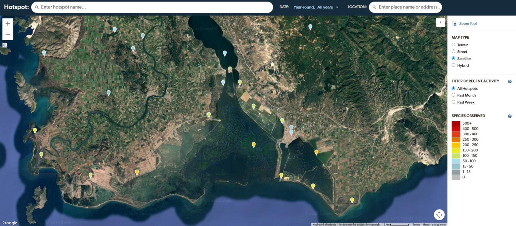Viewport: 516px width, 226px height.
Task: Switch map type to Hybrid
Action: 454,65
